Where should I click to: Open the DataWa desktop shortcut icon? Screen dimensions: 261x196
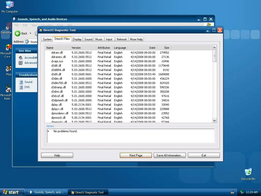6,28
